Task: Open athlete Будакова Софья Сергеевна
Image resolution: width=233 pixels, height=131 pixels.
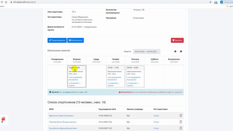Action: 61,116
